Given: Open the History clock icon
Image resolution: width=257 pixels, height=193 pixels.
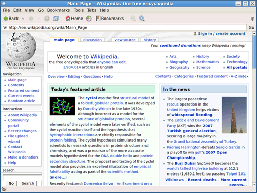Looking at the screenshot, I should pyautogui.click(x=89, y=19).
